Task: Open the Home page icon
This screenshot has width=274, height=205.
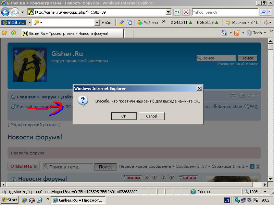Action: coord(224,33)
